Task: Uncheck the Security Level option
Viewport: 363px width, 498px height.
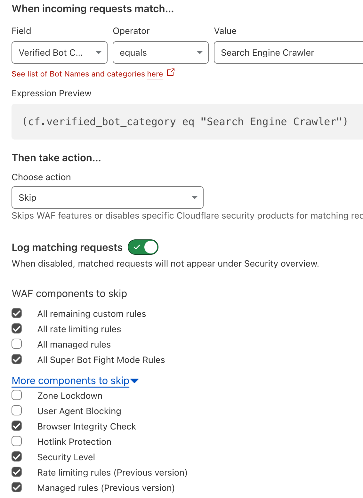Action: (x=17, y=457)
